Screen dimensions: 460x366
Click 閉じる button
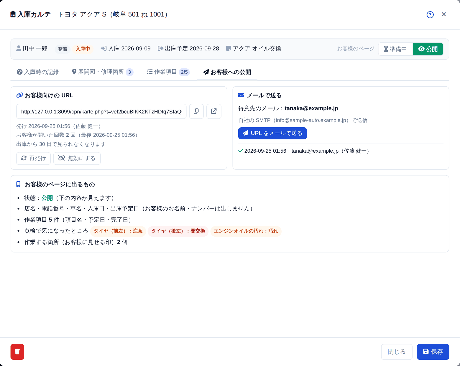point(397,352)
